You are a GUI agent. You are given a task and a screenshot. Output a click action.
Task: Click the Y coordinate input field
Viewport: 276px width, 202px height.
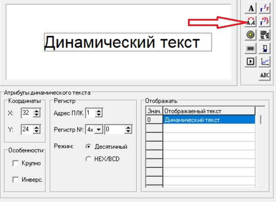tap(26, 129)
